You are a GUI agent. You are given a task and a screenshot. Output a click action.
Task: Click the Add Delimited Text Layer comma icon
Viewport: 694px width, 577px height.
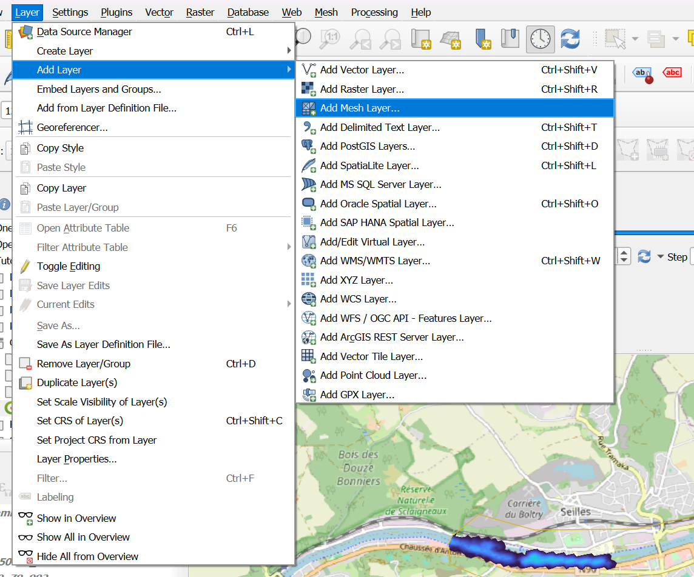[x=309, y=128]
